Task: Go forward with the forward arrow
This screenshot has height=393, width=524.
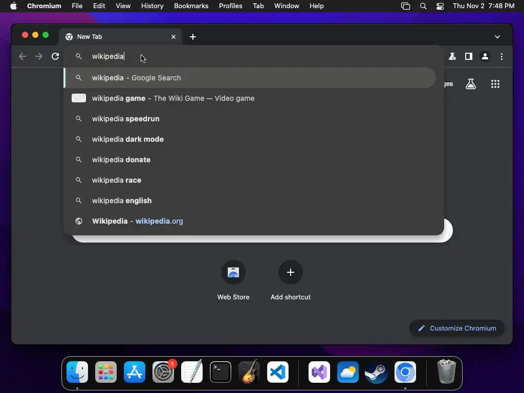Action: coord(39,56)
